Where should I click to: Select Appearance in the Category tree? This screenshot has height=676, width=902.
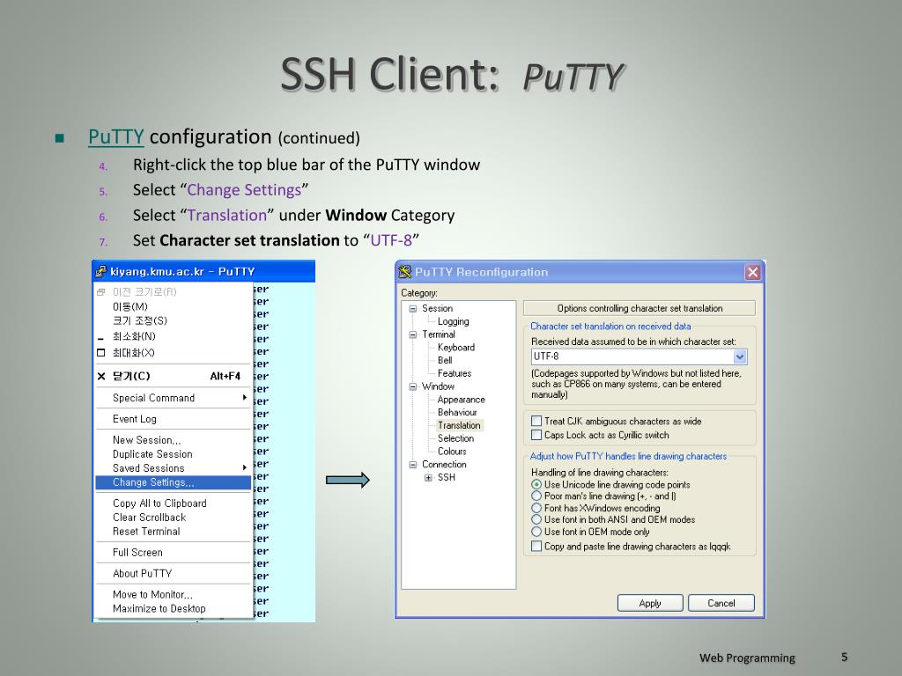click(461, 400)
